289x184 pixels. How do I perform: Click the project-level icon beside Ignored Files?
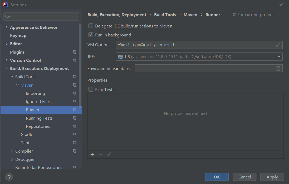tap(75, 102)
